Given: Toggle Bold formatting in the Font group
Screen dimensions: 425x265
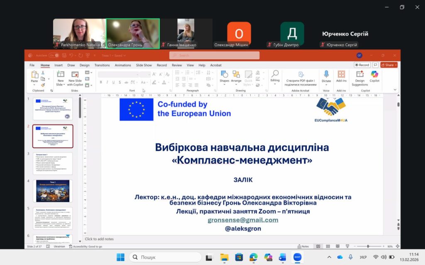Looking at the screenshot, I should click(100, 83).
